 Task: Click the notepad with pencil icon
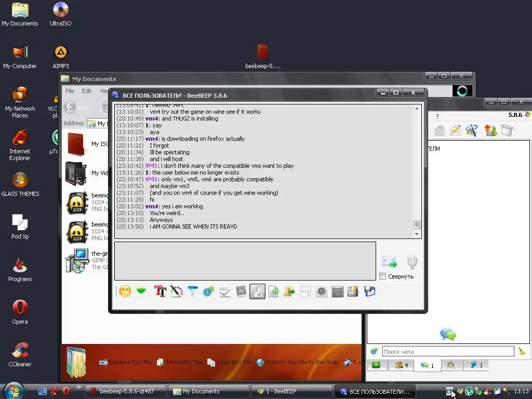(353, 291)
